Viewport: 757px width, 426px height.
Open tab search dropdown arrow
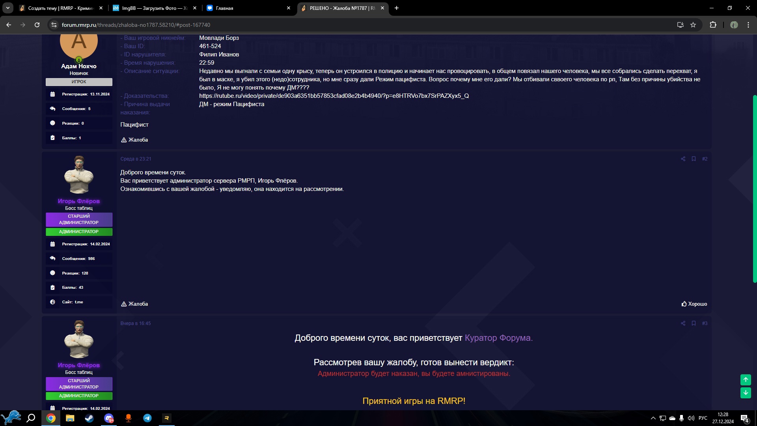8,8
